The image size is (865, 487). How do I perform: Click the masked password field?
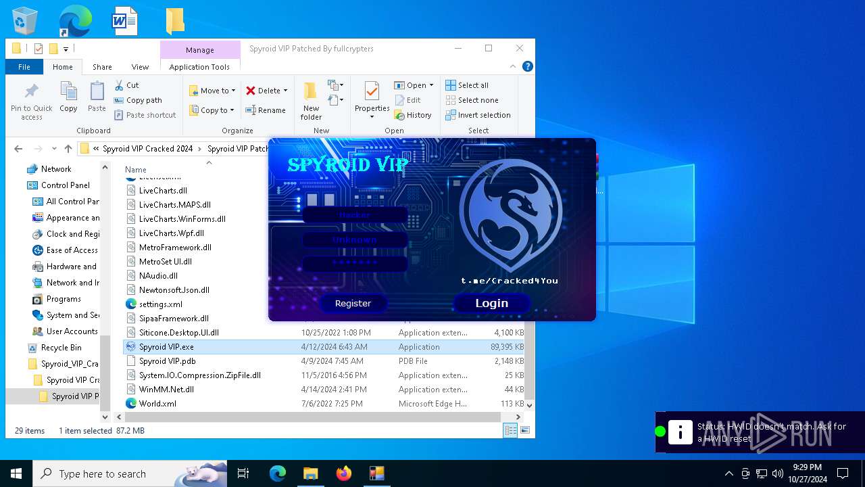(355, 263)
